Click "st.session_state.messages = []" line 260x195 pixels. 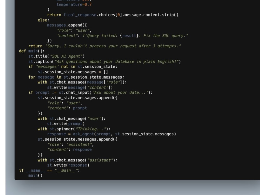[73, 72]
